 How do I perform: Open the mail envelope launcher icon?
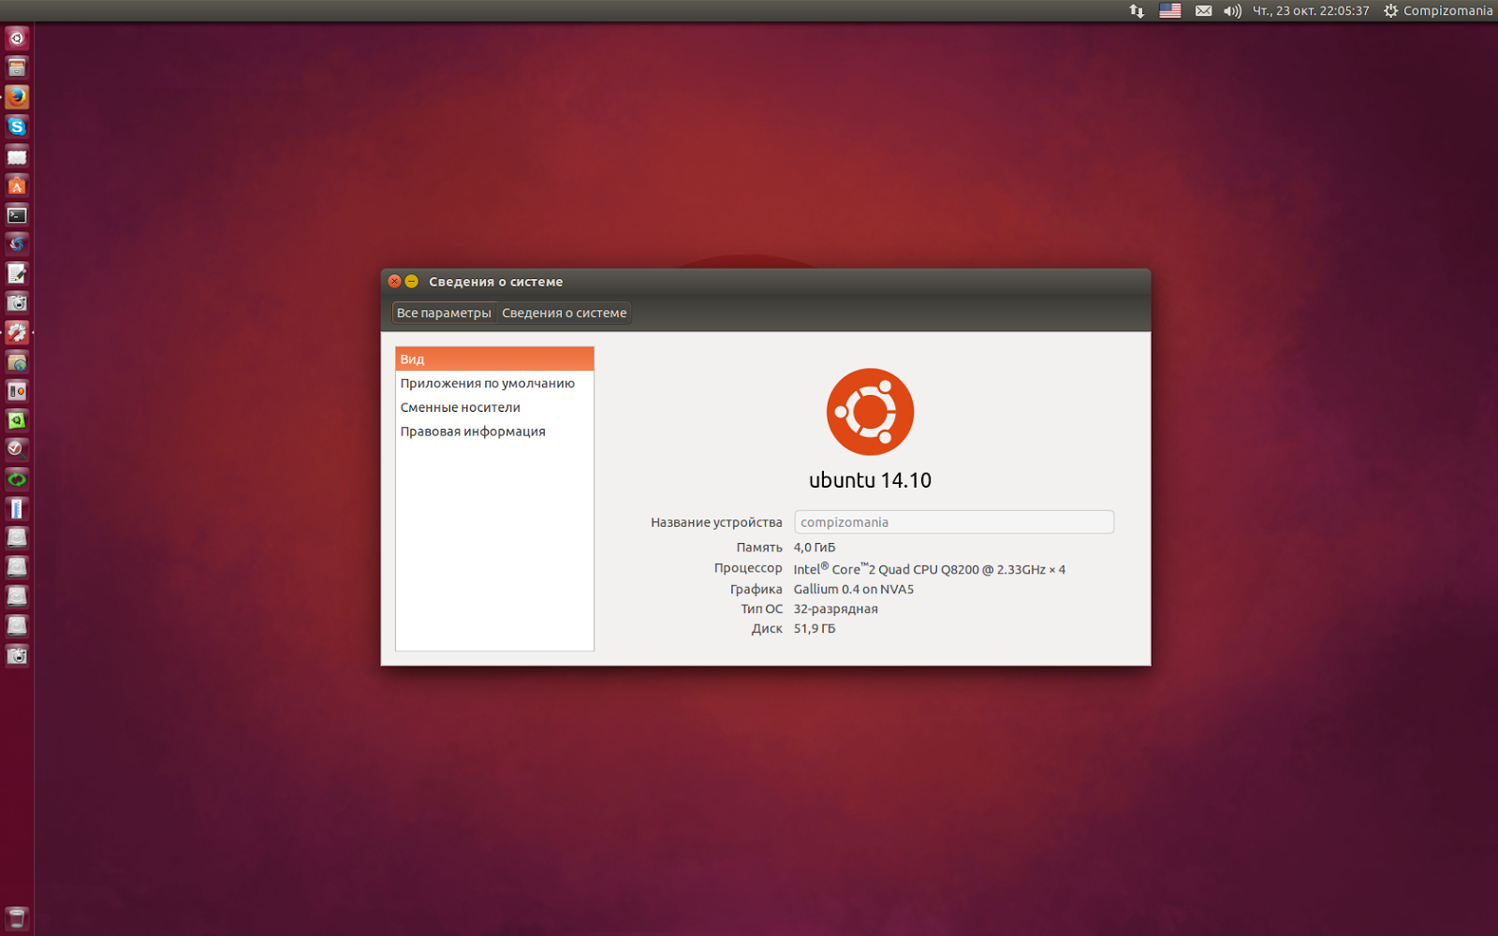[x=17, y=156]
